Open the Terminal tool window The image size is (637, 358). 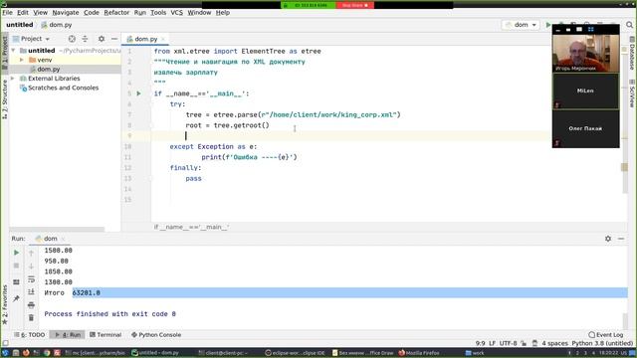coord(106,335)
